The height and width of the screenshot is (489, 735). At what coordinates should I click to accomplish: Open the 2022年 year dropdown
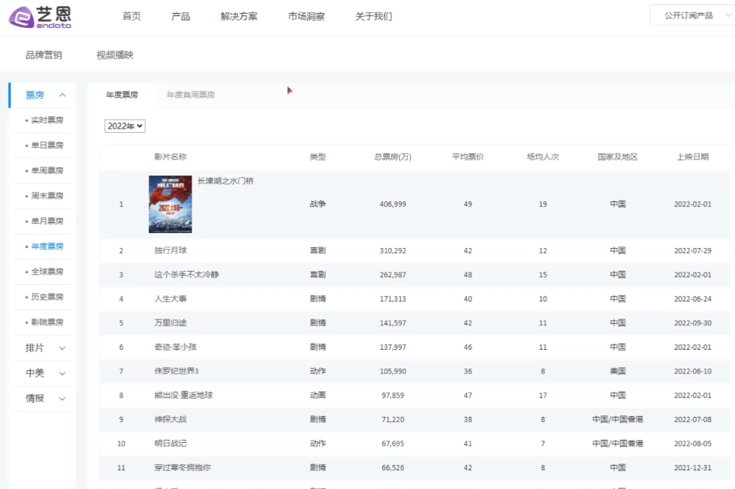tap(125, 126)
